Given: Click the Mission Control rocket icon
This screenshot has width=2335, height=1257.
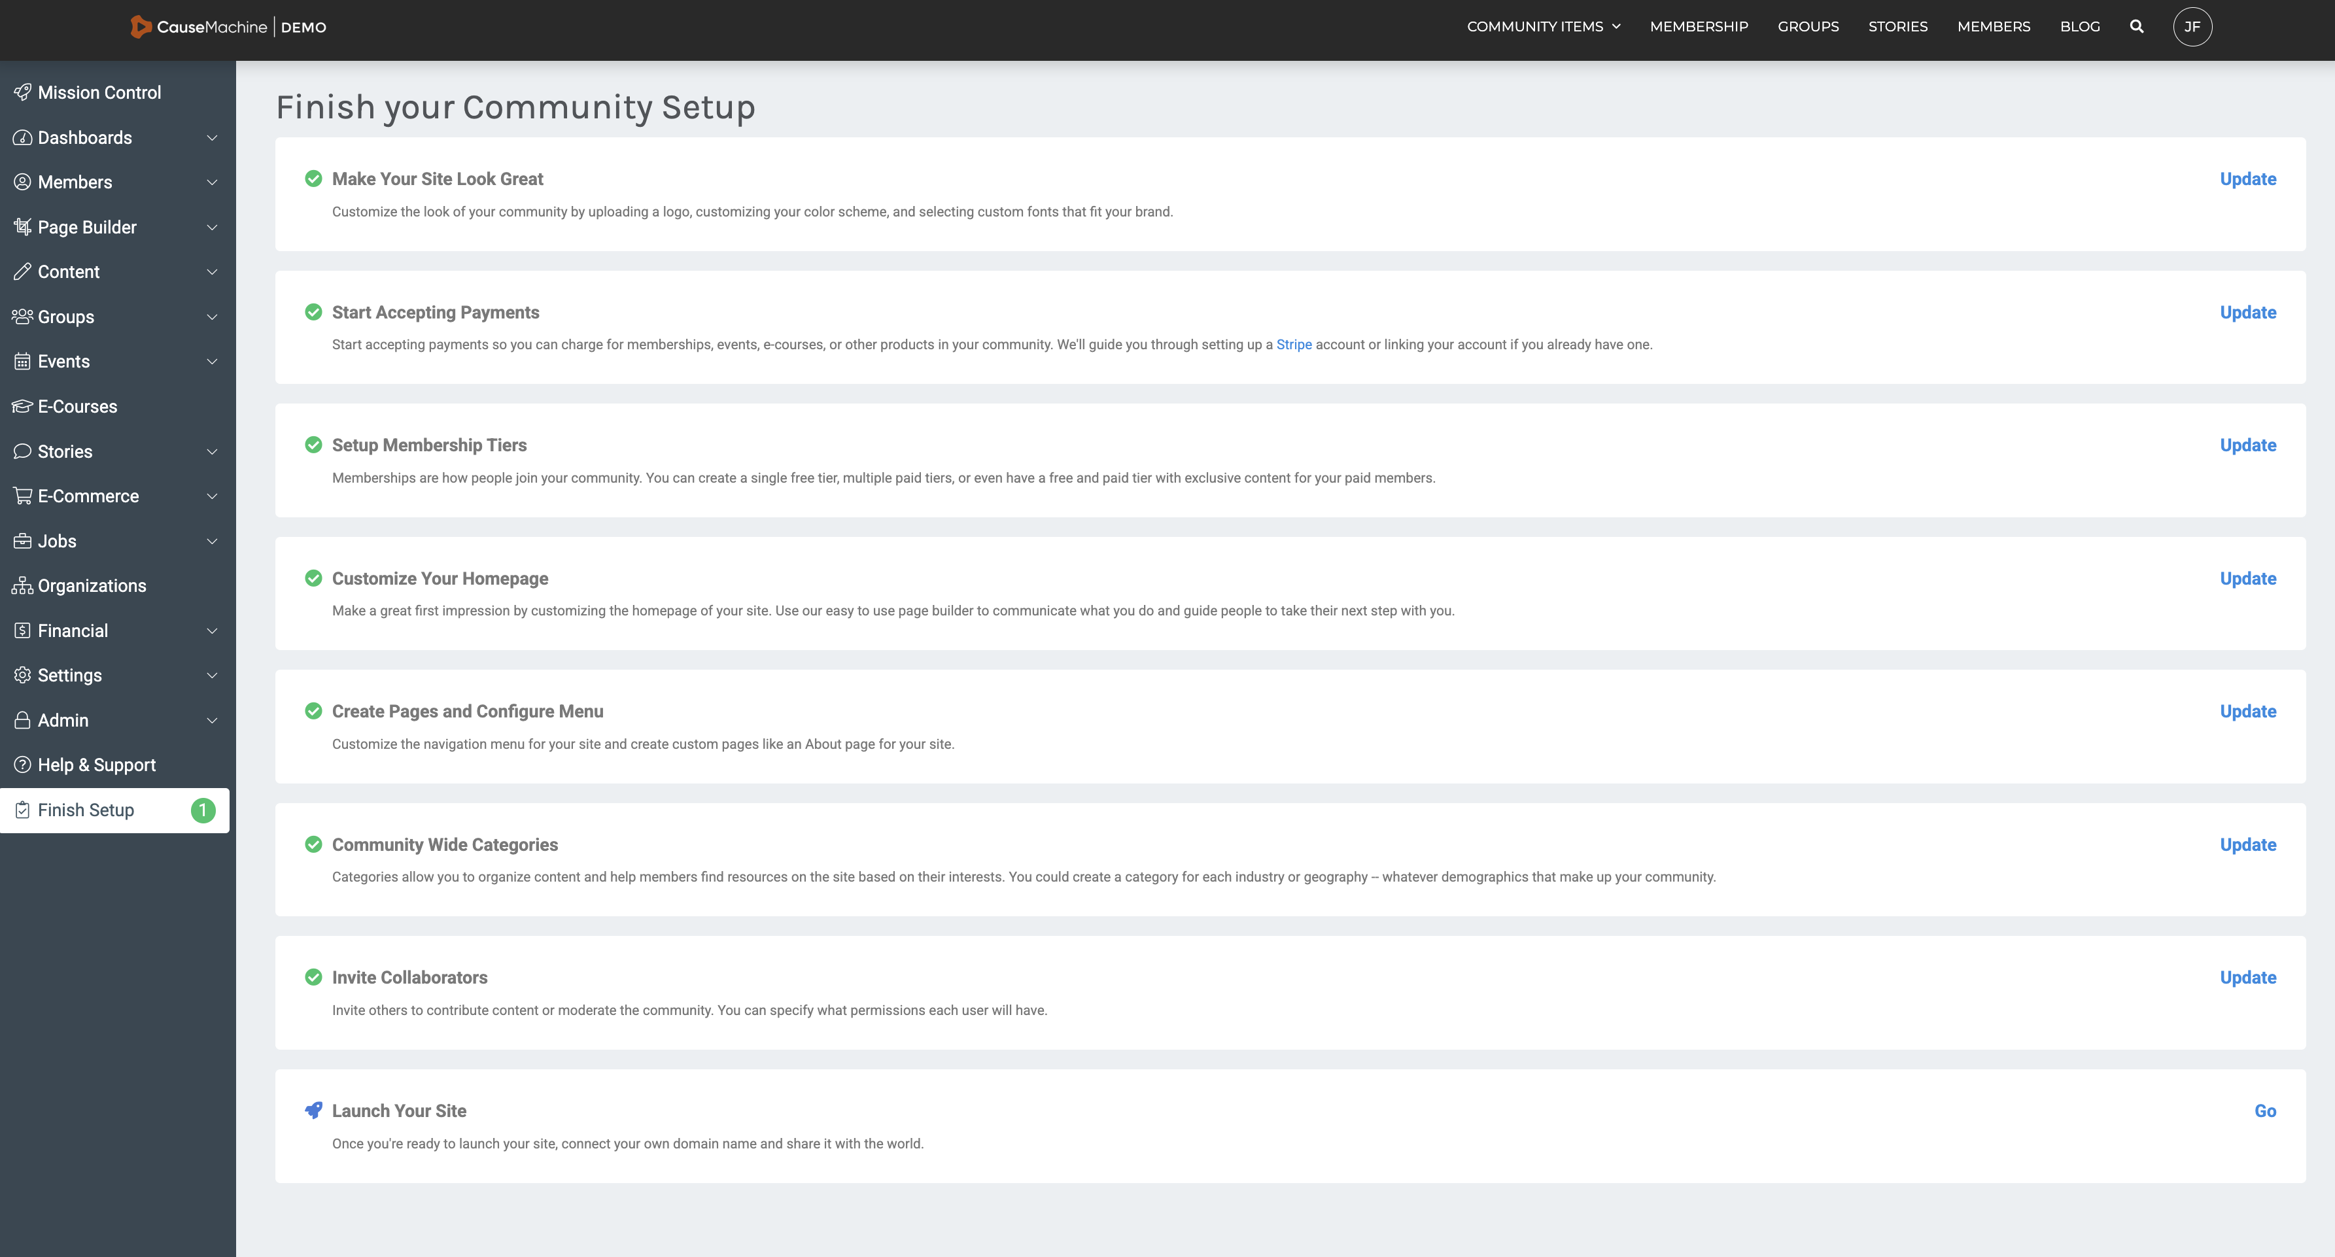Looking at the screenshot, I should pyautogui.click(x=23, y=92).
